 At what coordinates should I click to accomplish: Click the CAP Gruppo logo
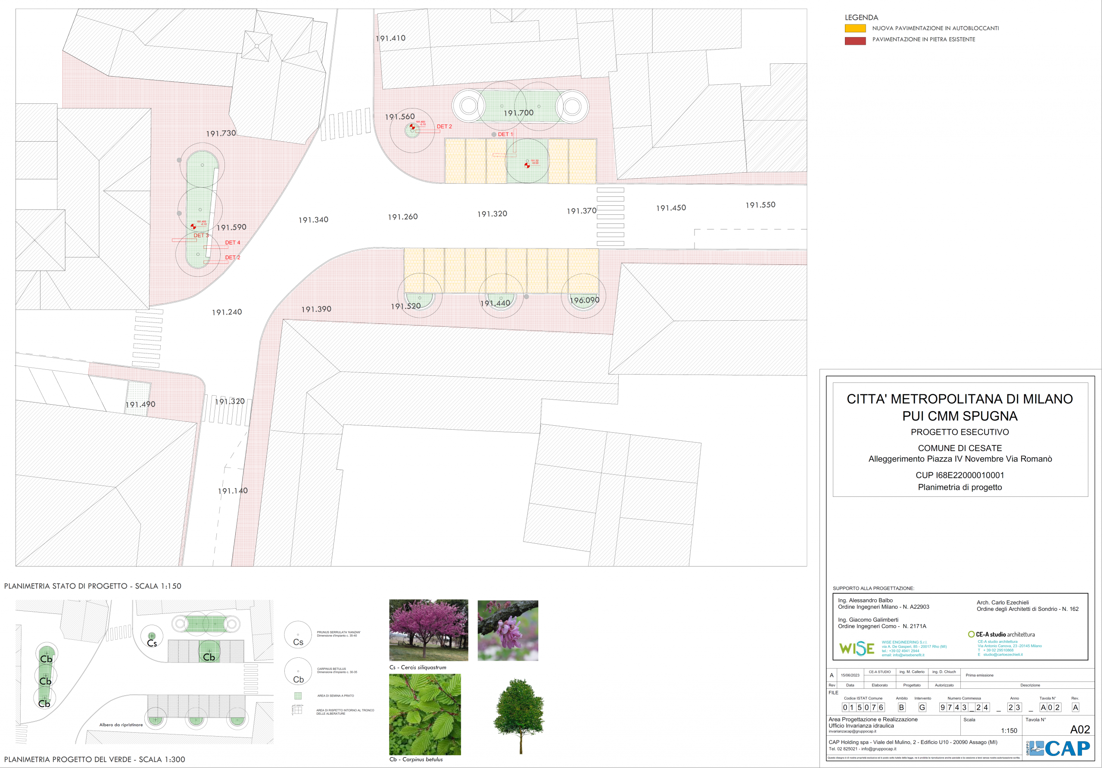click(1059, 748)
